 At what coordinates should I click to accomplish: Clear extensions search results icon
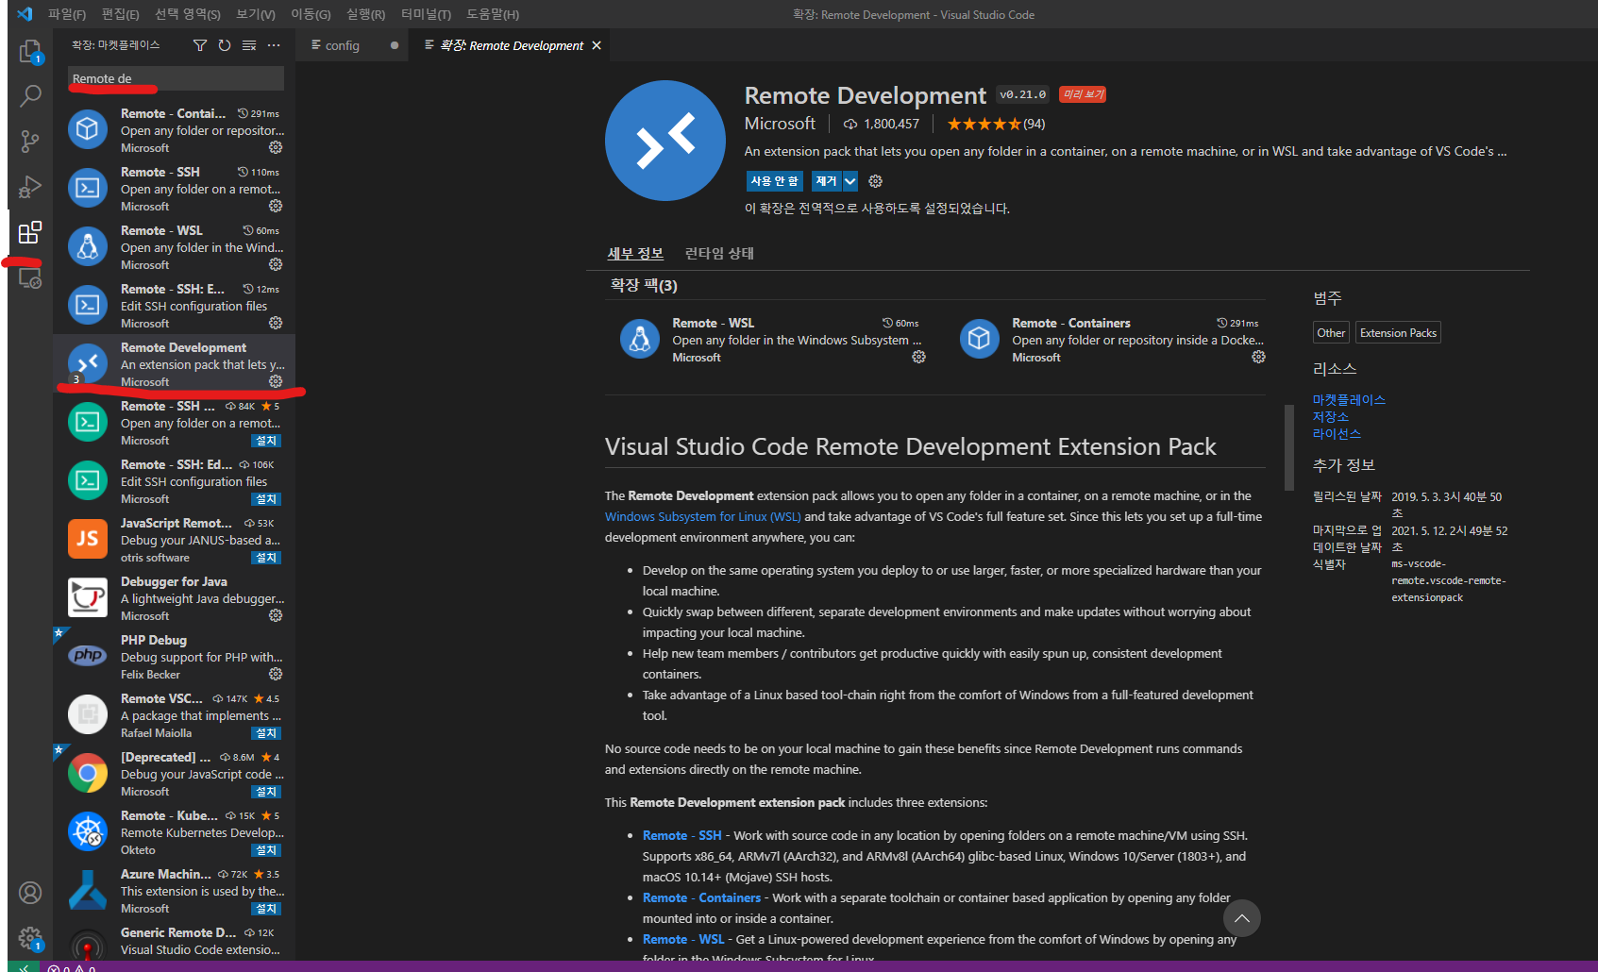(249, 45)
